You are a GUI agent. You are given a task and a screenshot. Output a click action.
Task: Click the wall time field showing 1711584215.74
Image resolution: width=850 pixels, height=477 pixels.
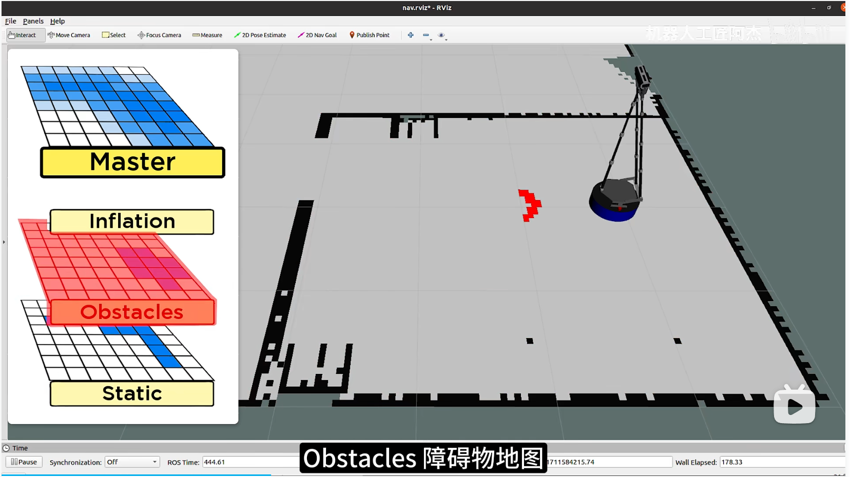(609, 462)
